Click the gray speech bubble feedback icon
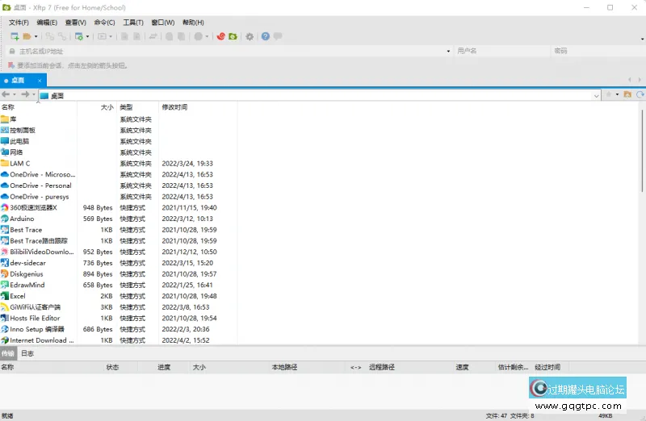The image size is (646, 421). (x=278, y=36)
